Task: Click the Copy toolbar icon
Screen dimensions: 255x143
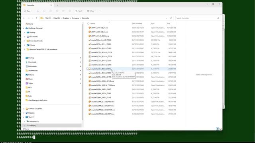Action: (x=44, y=11)
